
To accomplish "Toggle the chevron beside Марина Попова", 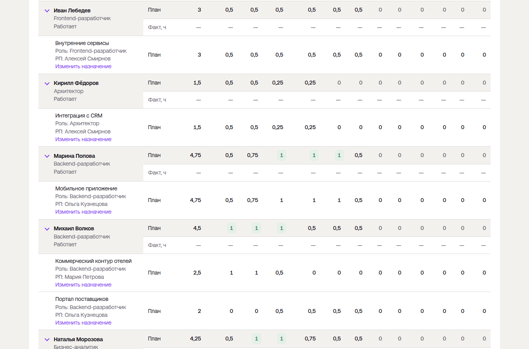I will coord(47,156).
